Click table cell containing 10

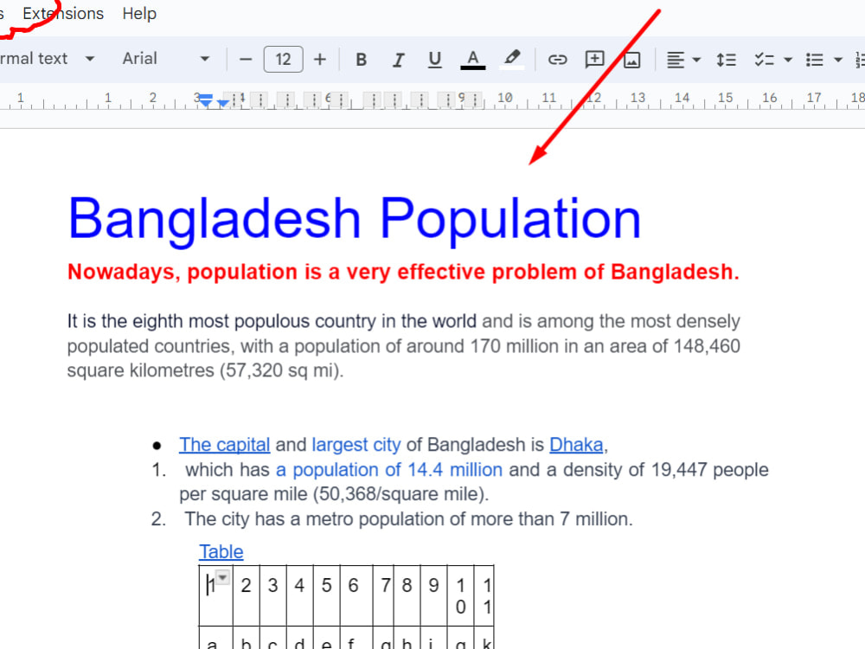pyautogui.click(x=461, y=595)
